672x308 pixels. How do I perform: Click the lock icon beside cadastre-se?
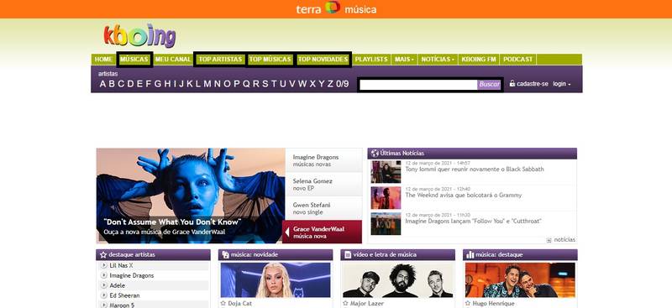click(x=512, y=84)
